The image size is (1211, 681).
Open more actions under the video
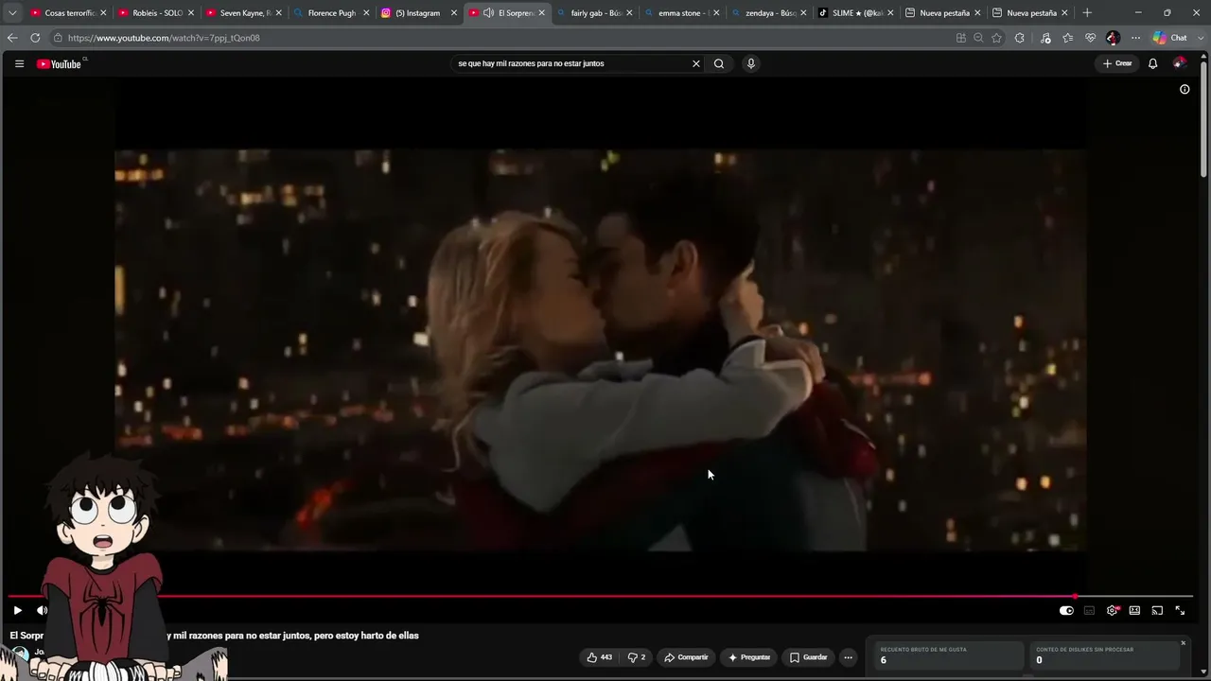[848, 657]
